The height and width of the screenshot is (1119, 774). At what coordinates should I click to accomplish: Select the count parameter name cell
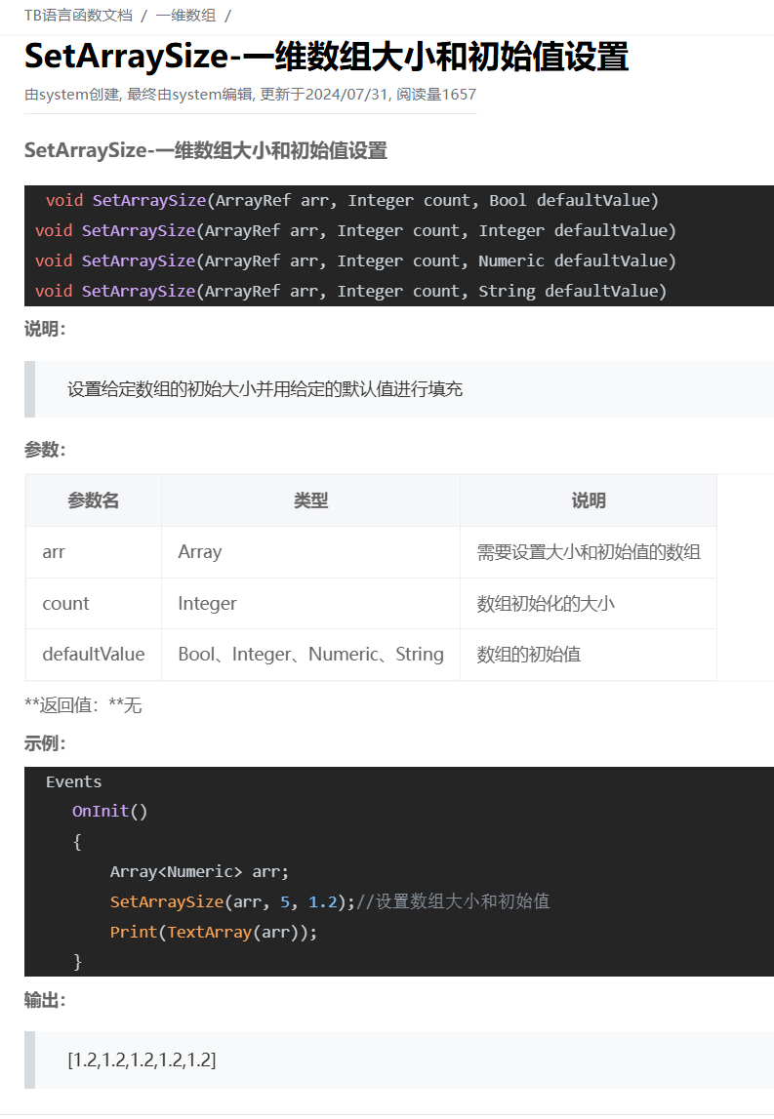(x=65, y=604)
